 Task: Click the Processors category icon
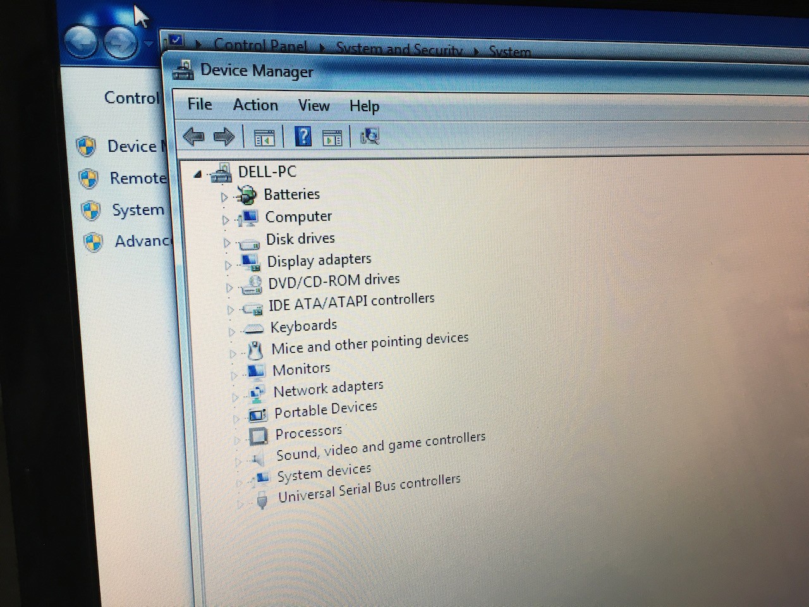(259, 436)
